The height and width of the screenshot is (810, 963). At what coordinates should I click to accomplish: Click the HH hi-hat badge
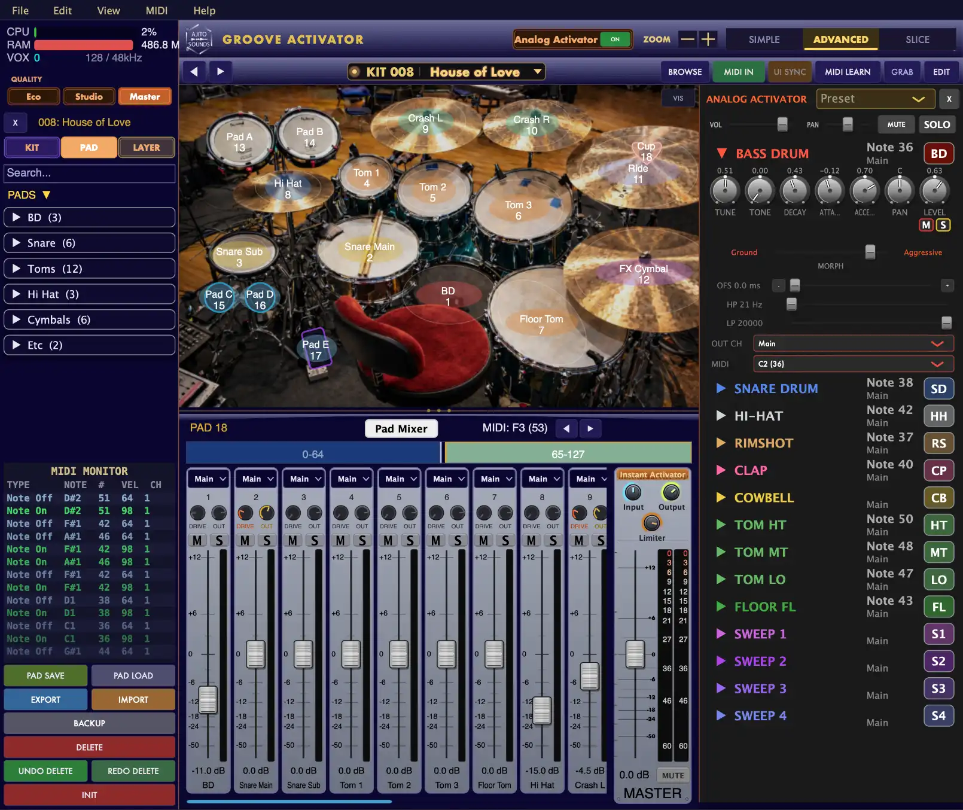(938, 416)
